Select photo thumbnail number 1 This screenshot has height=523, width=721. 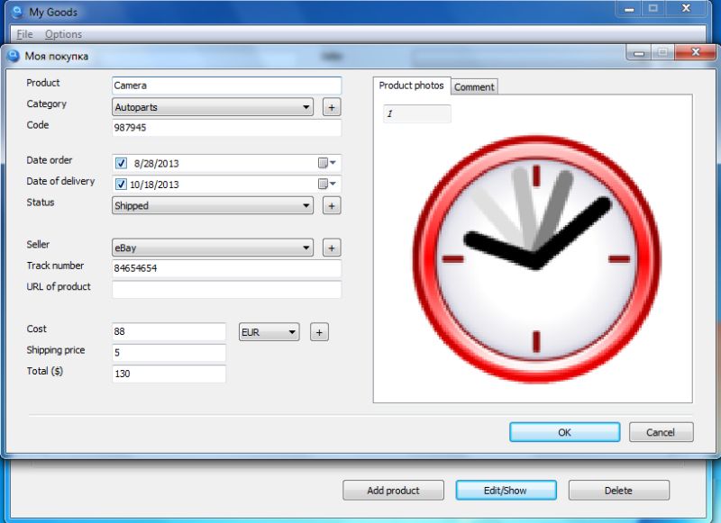click(x=417, y=114)
